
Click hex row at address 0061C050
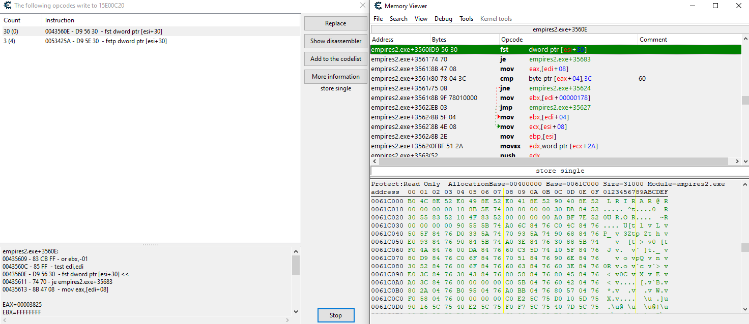(x=520, y=242)
